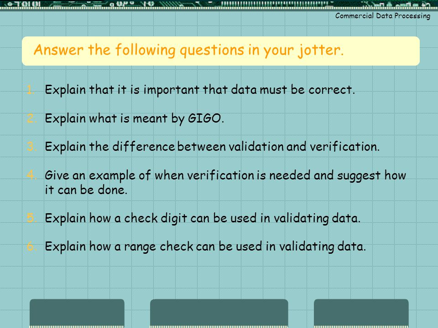Select 'Explain how a range check can be used' question
Screen dimensions: 438x328
[x=205, y=246]
